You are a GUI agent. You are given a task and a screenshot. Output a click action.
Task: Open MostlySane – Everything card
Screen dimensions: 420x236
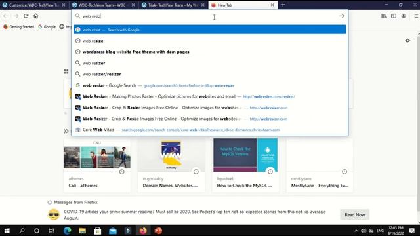pyautogui.click(x=320, y=165)
